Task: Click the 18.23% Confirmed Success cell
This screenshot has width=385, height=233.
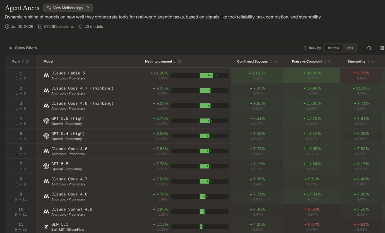Action: pyautogui.click(x=257, y=75)
